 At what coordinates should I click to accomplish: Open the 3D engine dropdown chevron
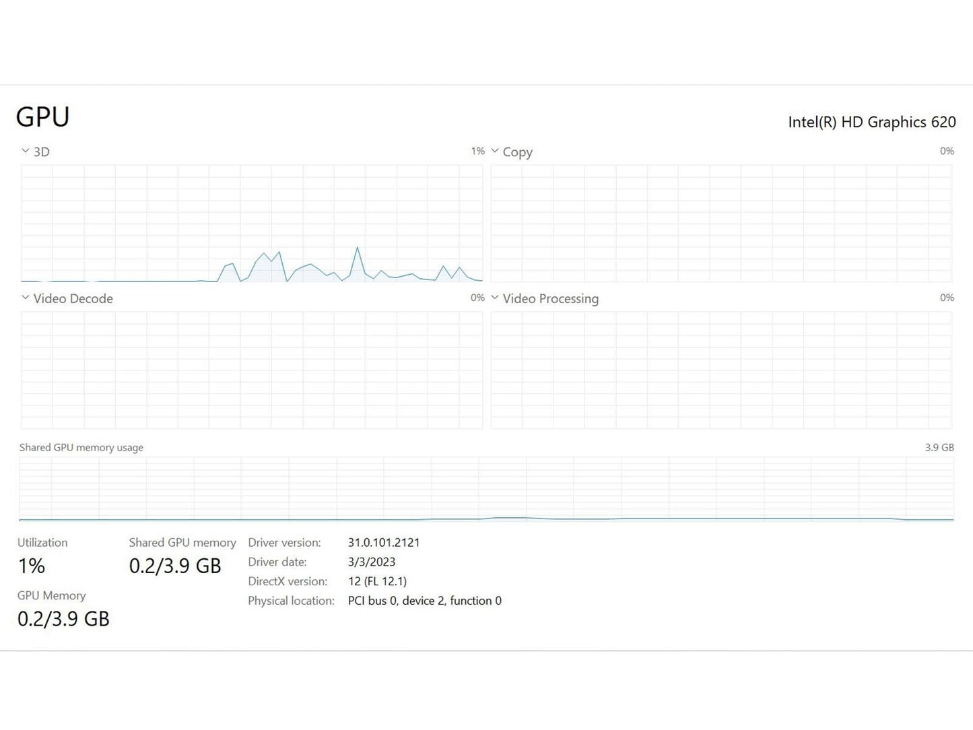26,152
